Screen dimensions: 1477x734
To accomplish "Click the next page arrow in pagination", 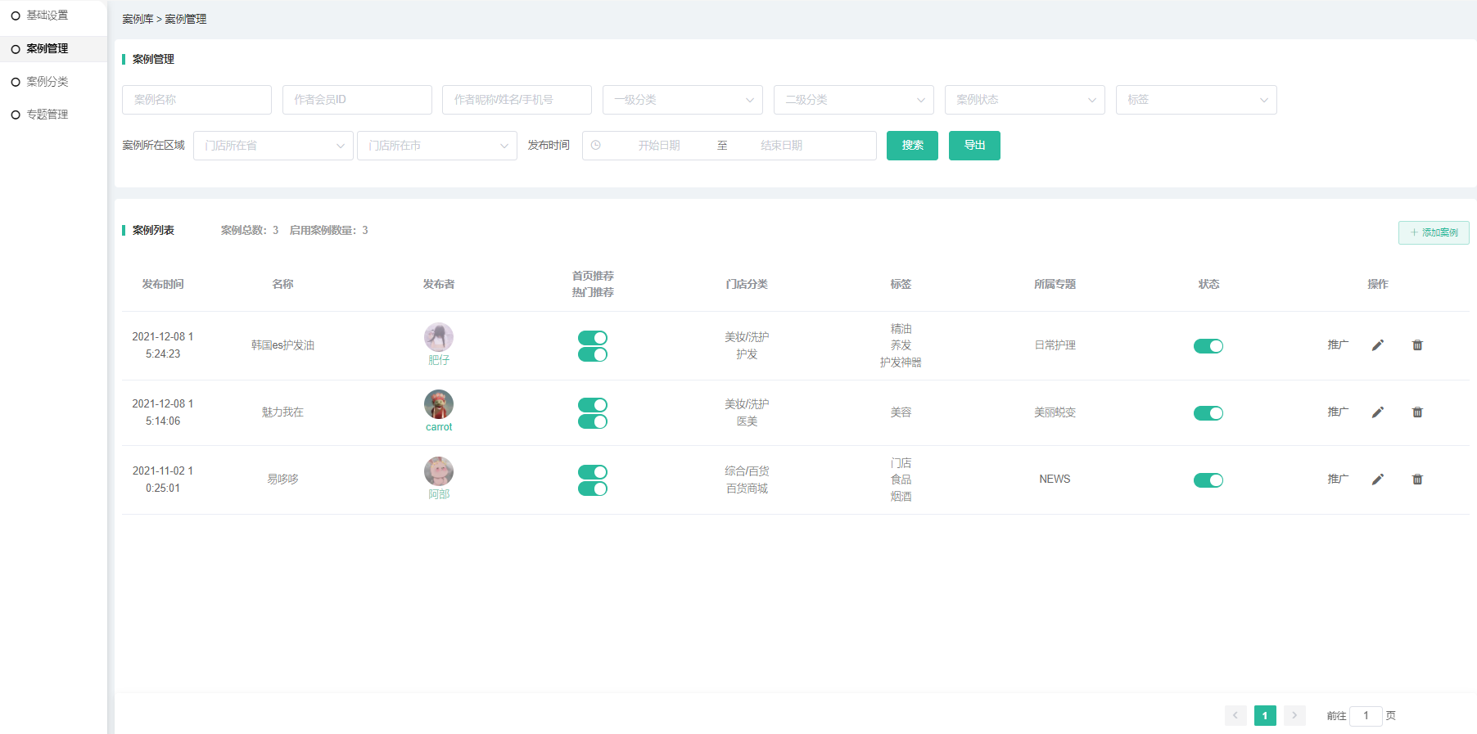I will [1294, 715].
